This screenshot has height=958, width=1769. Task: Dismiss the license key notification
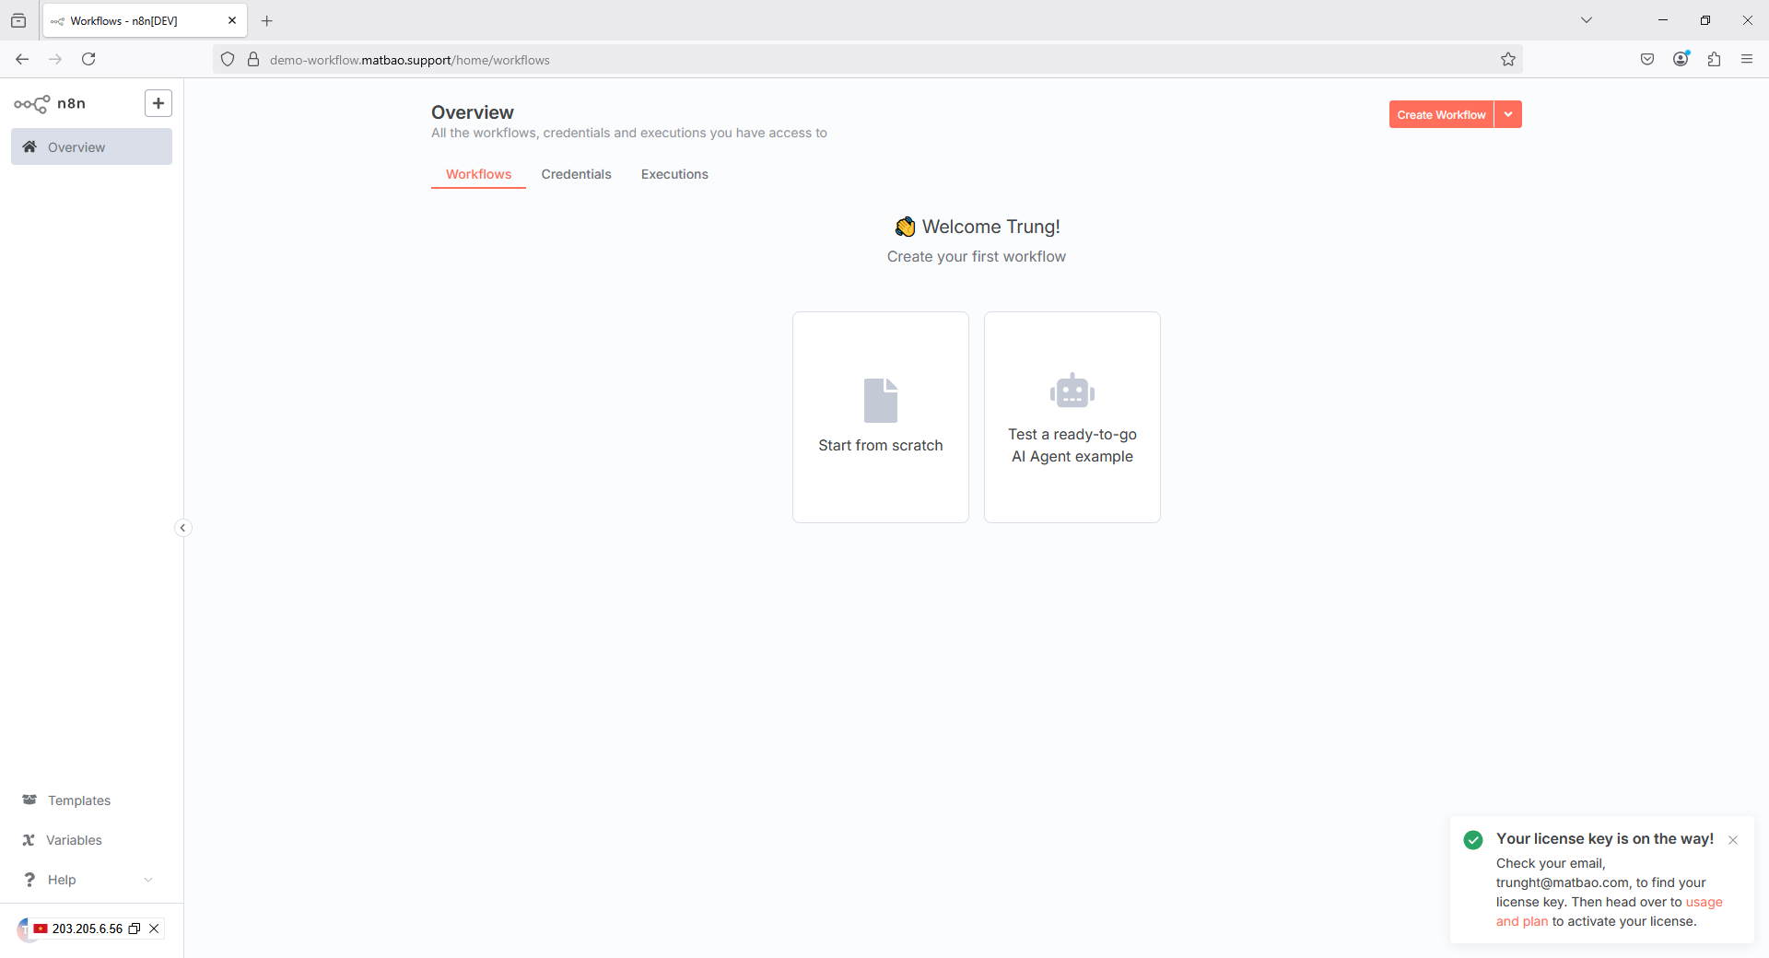pyautogui.click(x=1733, y=840)
